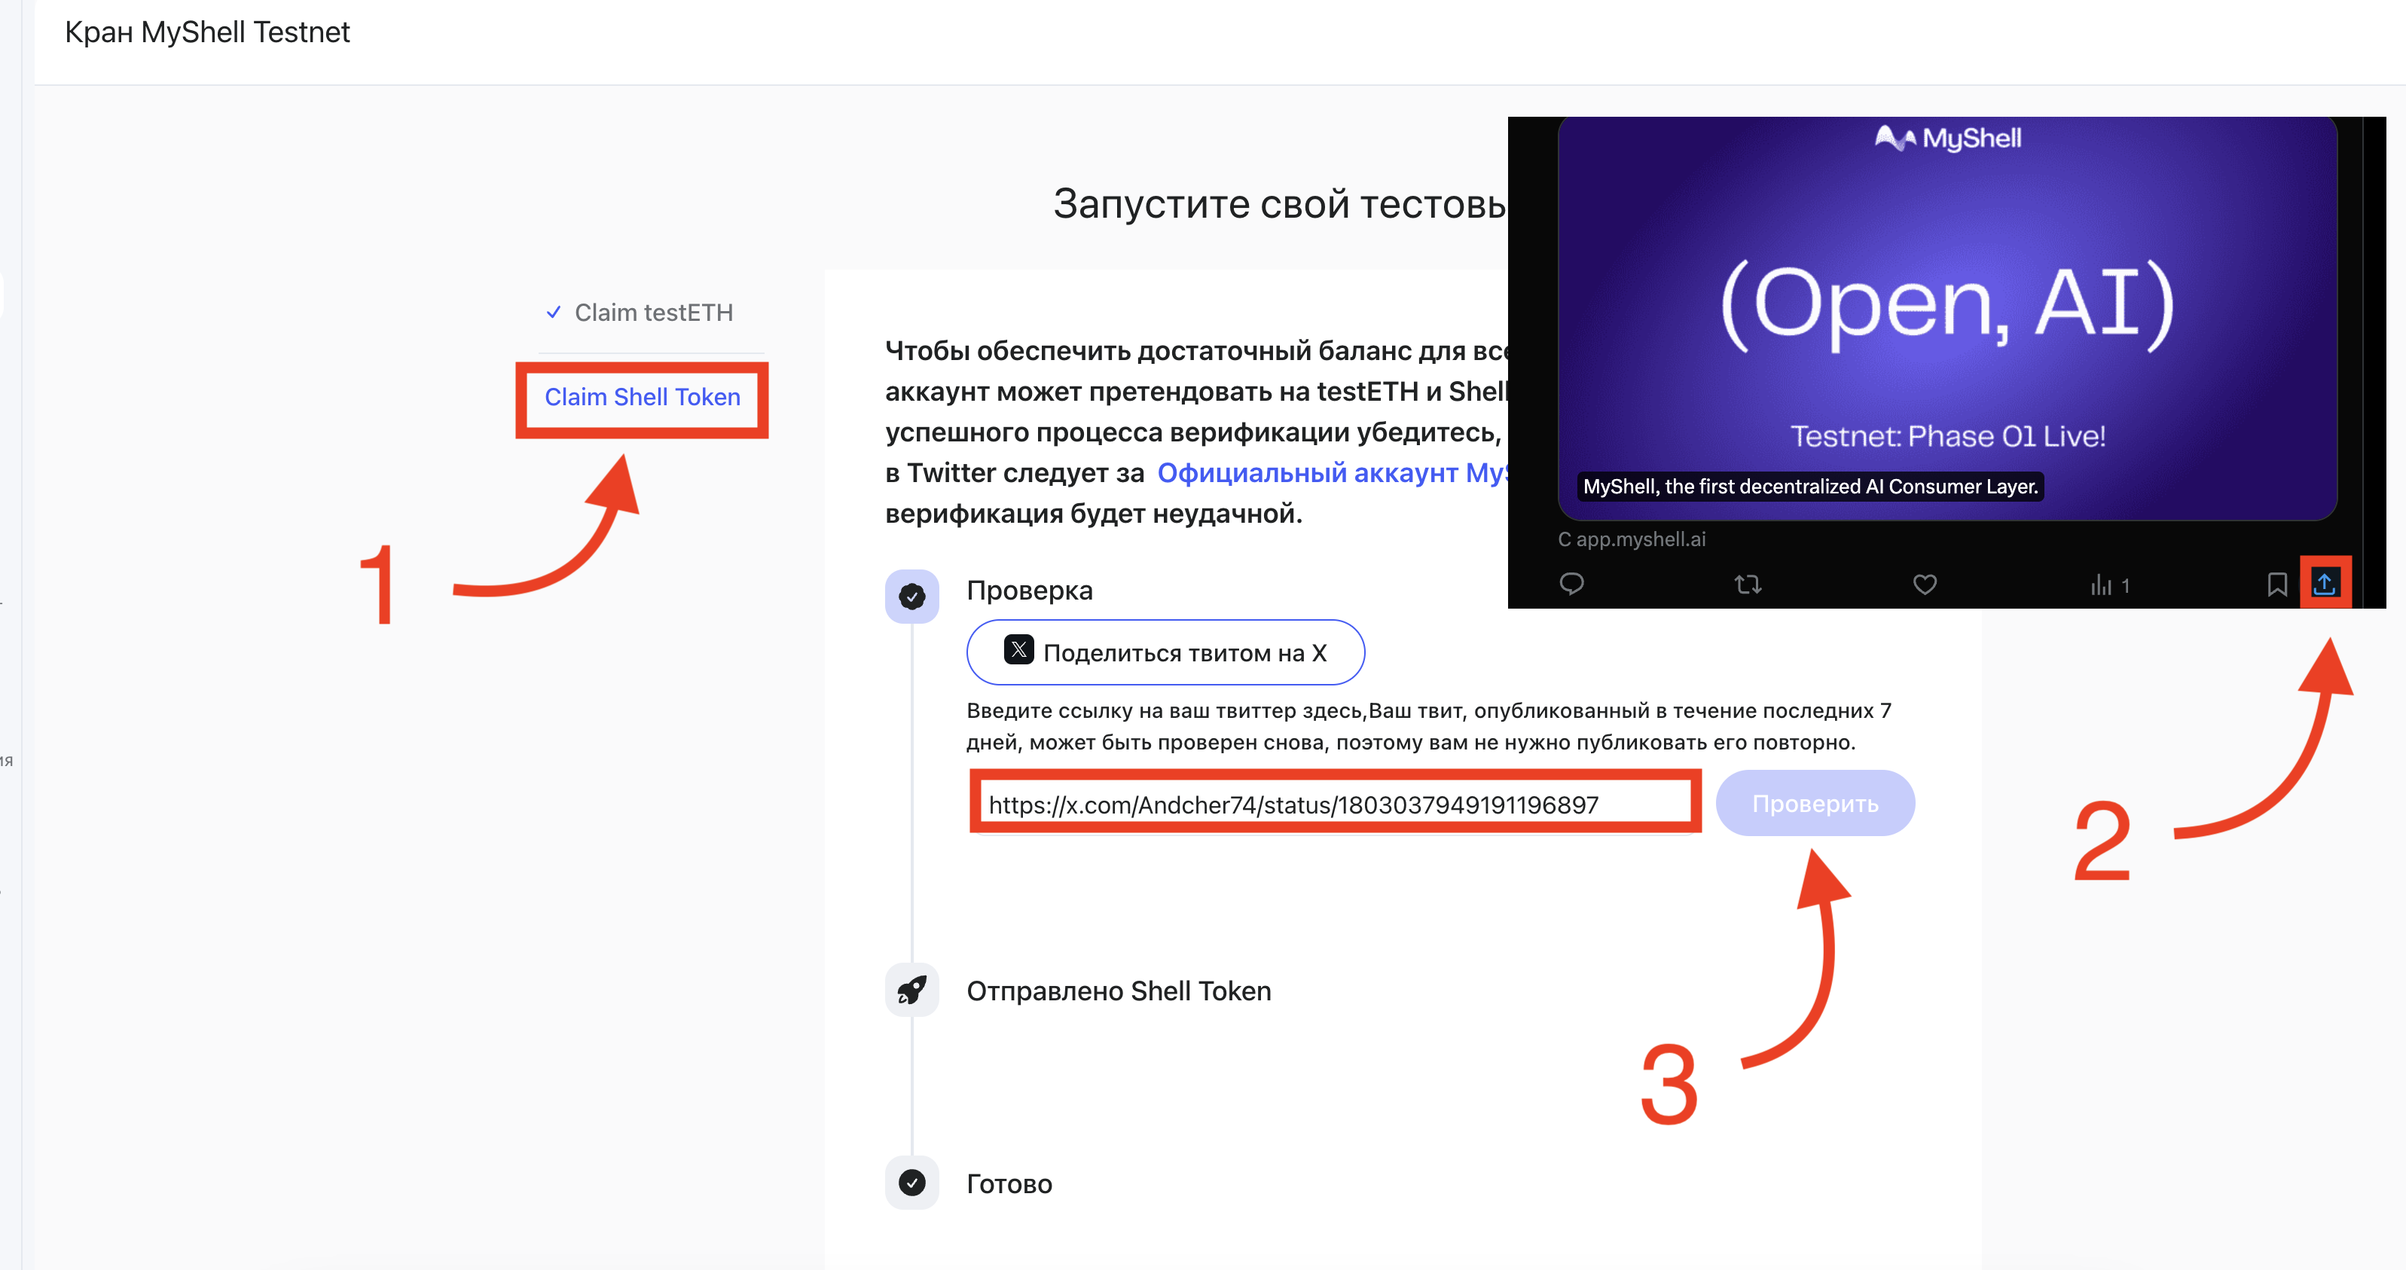Click the verification badge step icon
Viewport: 2406px width, 1270px height.
click(x=911, y=596)
